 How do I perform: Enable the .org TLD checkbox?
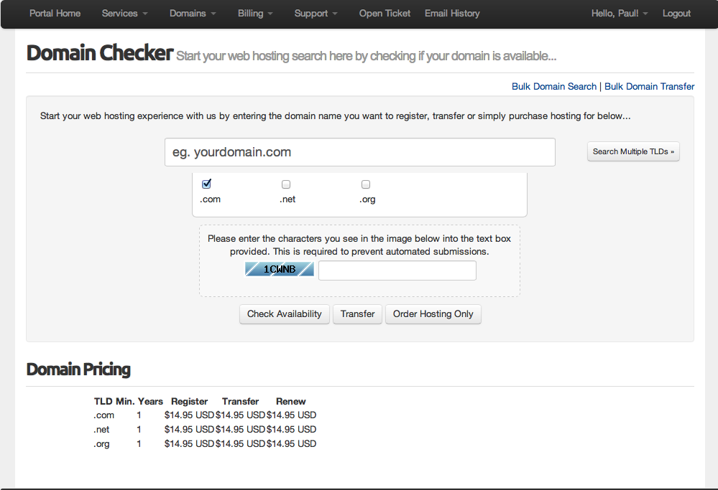coord(365,184)
